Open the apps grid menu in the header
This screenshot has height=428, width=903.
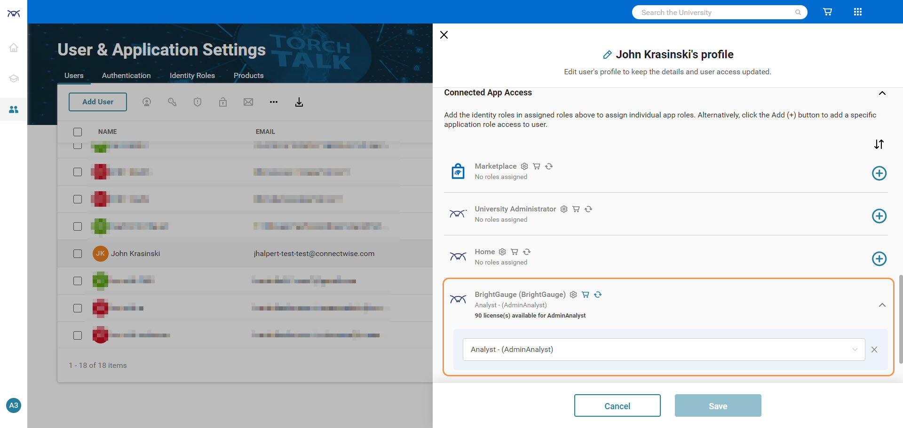(x=857, y=12)
